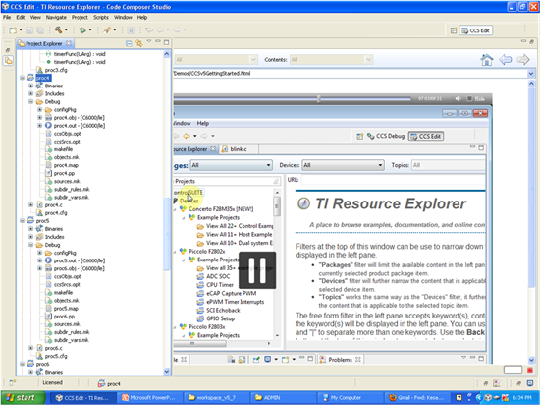This screenshot has height=405, width=540.
Task: Select proc5.cfg file
Action: point(56,356)
